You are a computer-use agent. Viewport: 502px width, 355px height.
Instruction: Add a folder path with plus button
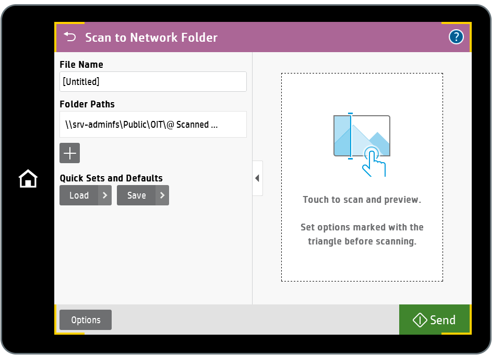[70, 153]
